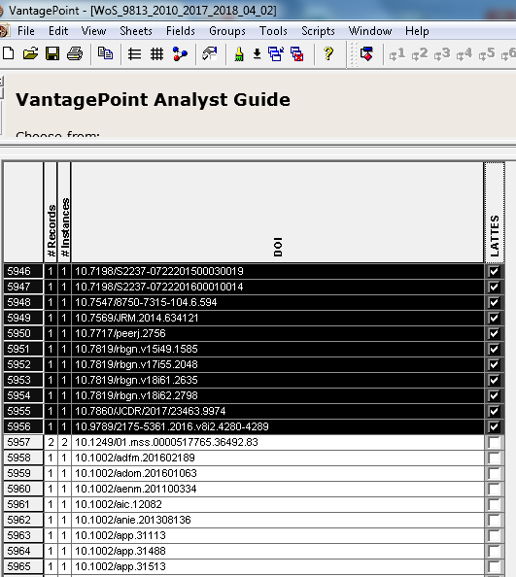
Task: Select DOI 10.1002/aic.12082
Action: [278, 504]
